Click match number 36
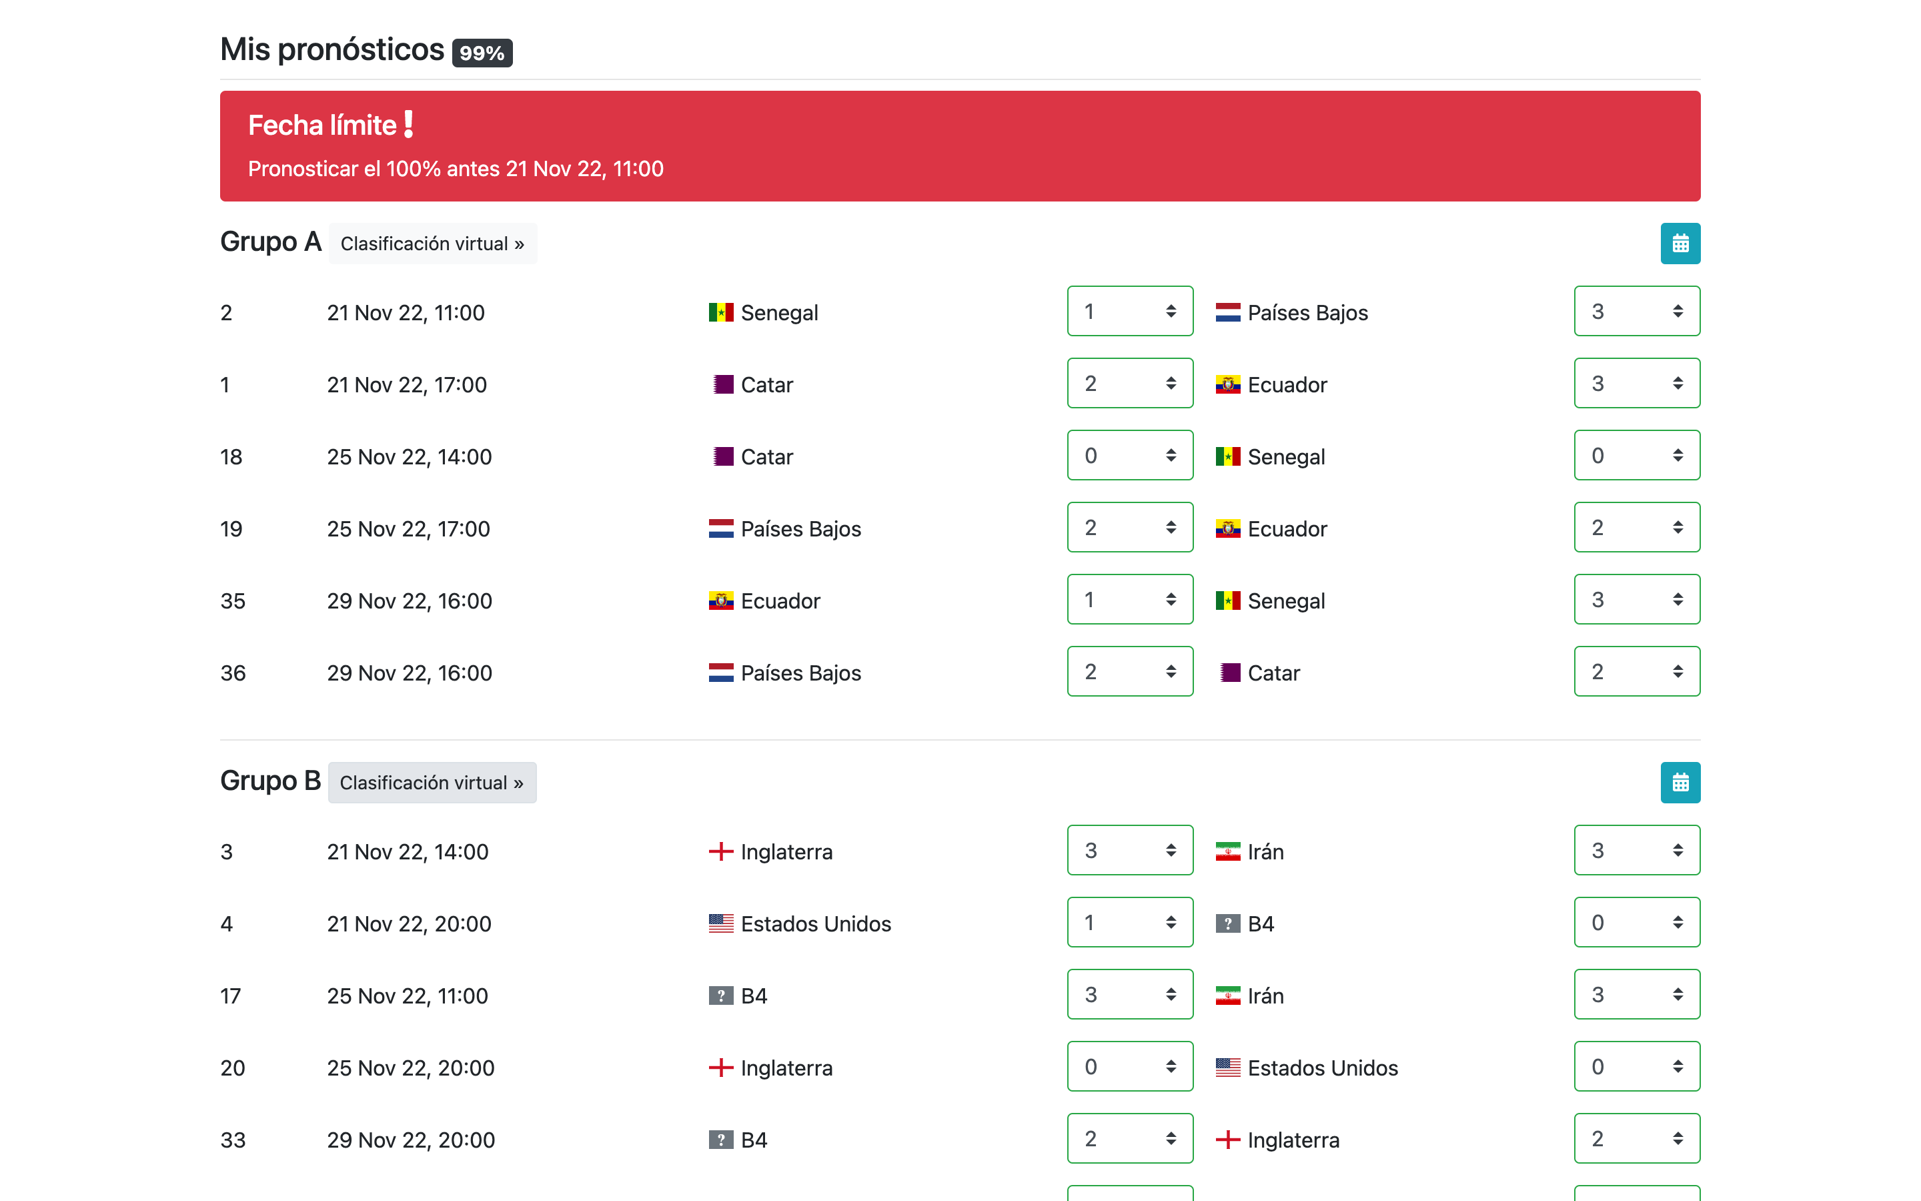The width and height of the screenshot is (1921, 1201). [x=233, y=673]
